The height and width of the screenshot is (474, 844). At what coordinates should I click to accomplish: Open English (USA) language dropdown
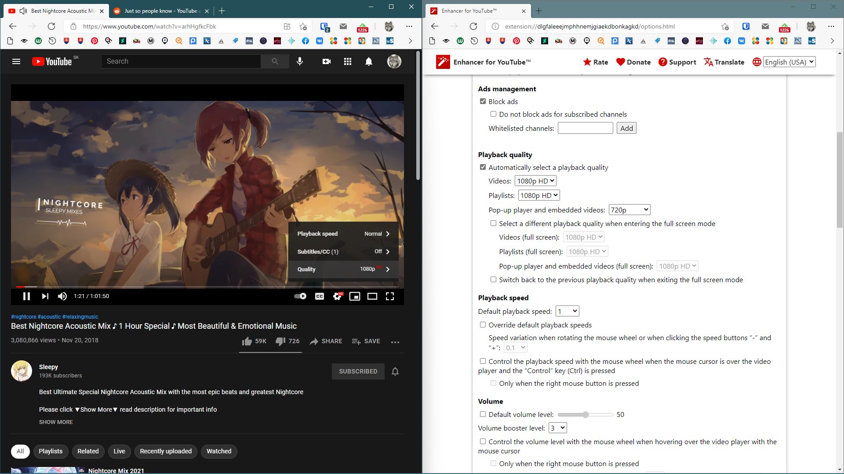(789, 62)
